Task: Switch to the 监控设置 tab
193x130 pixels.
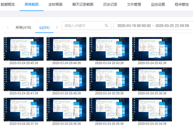Action: point(158,5)
